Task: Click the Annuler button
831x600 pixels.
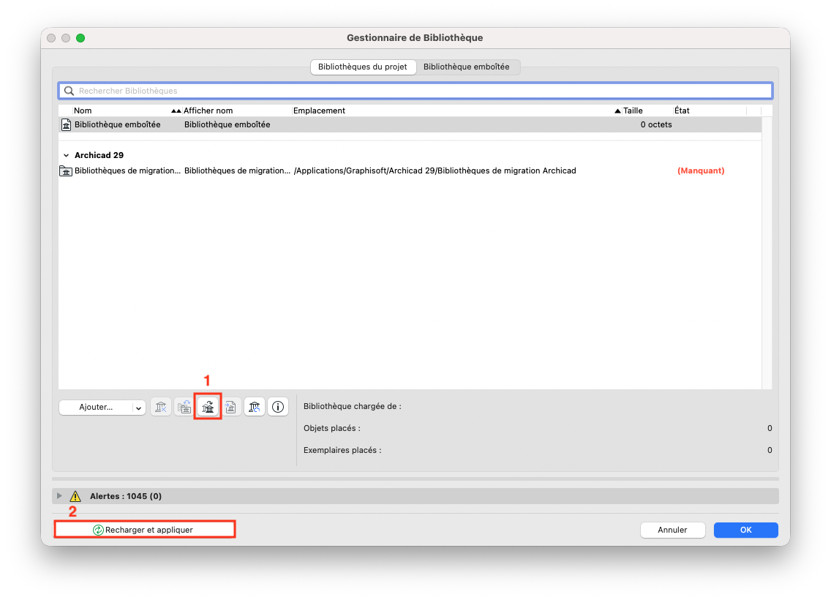Action: point(672,530)
